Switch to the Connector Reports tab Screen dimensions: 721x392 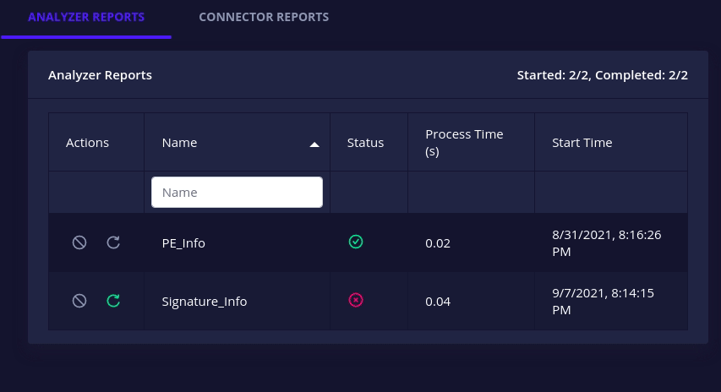pos(264,17)
